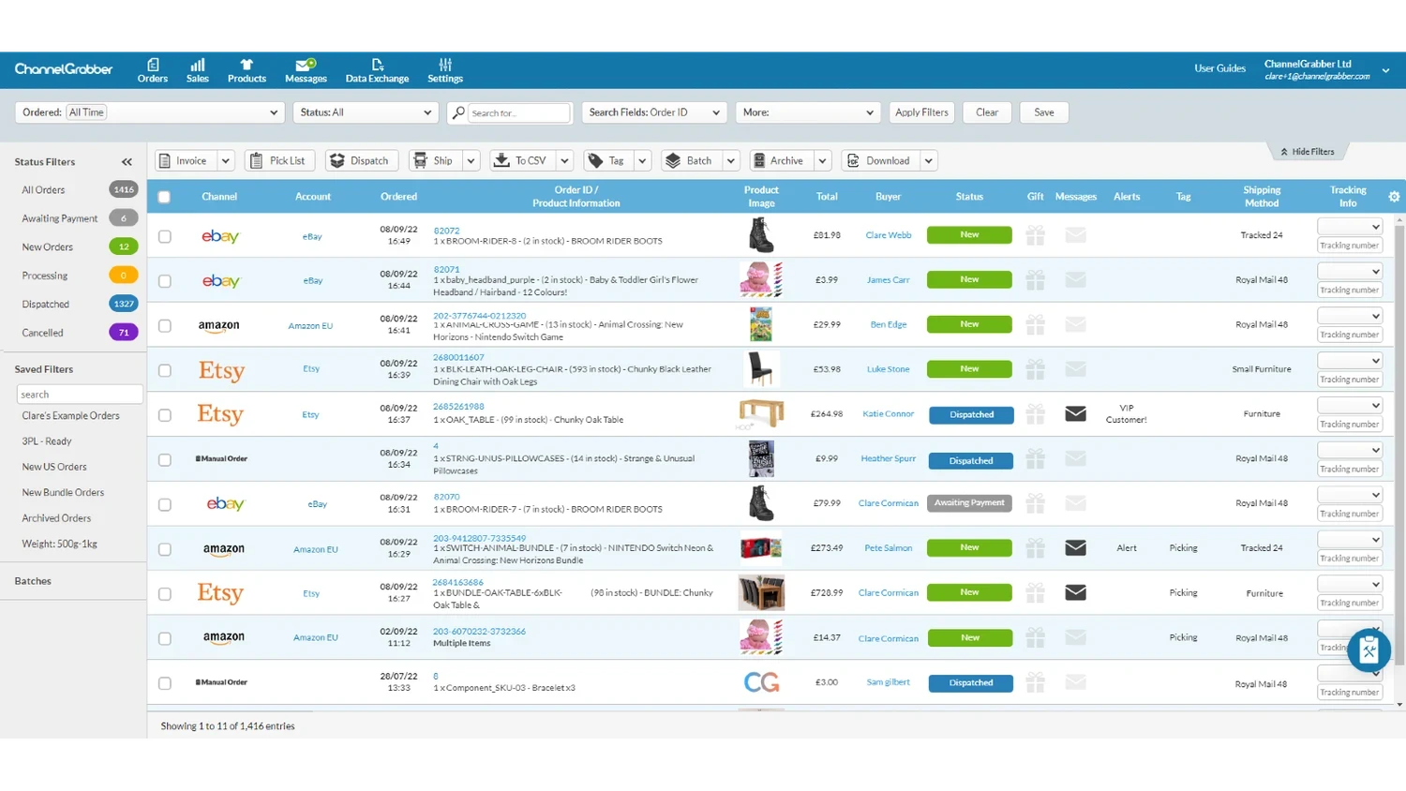Open the account menu chevron
The image size is (1406, 791).
pyautogui.click(x=1385, y=70)
